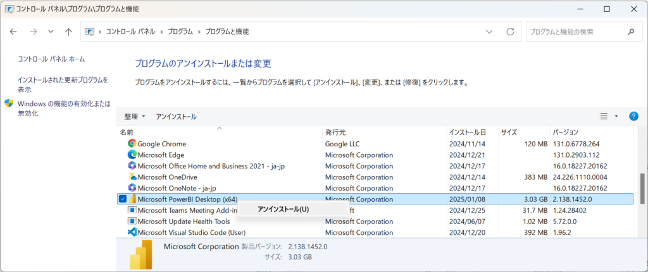Click Google LLC publisher cell
This screenshot has height=272, width=648.
[x=342, y=144]
